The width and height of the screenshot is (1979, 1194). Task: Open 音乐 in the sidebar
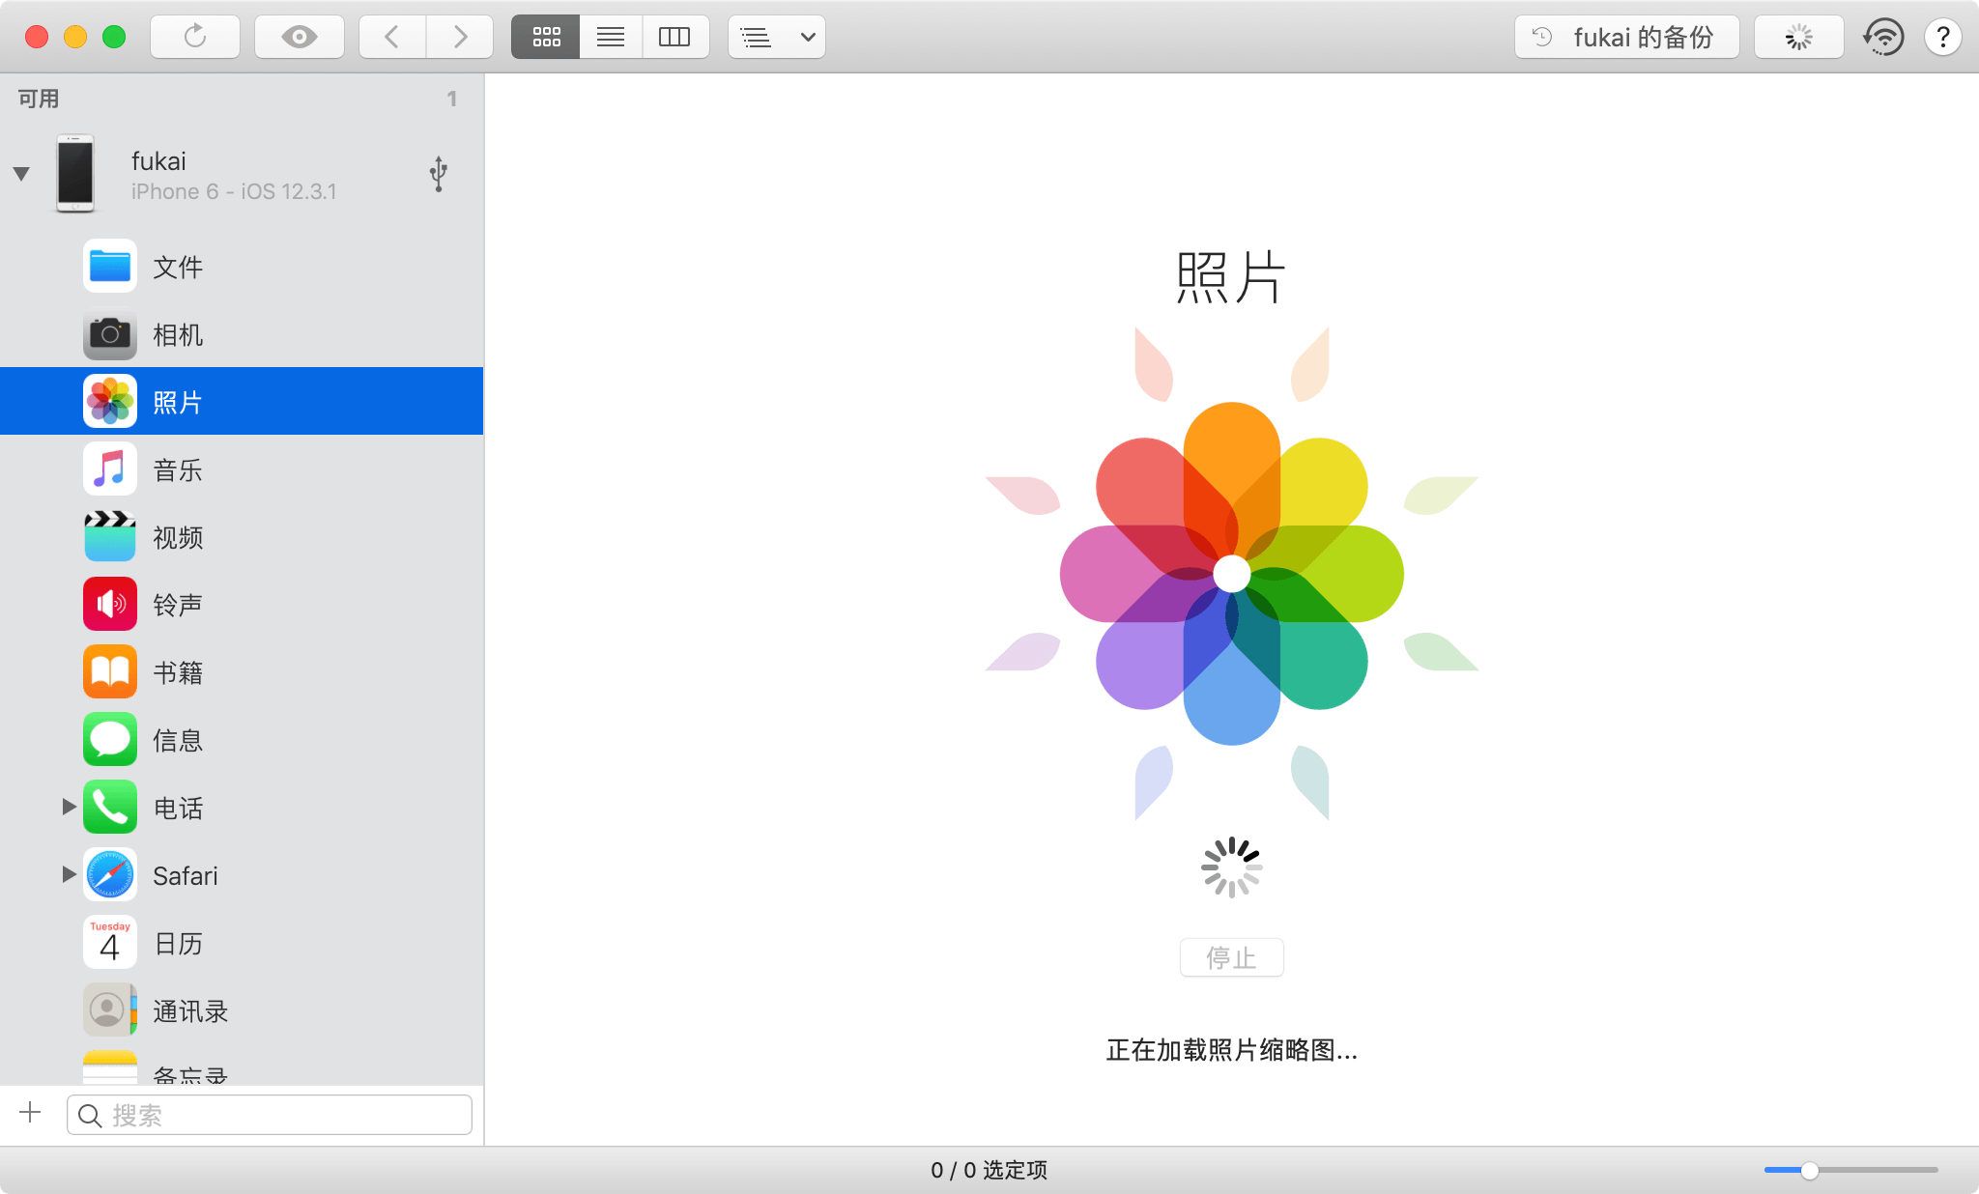coord(242,469)
